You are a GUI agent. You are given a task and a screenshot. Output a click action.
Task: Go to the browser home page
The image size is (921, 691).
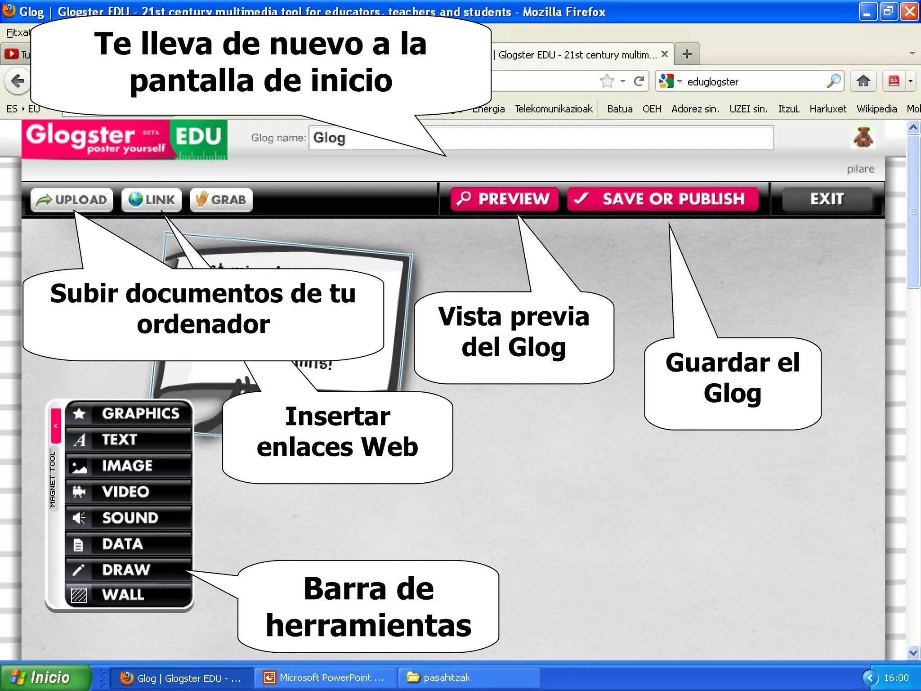(x=863, y=81)
